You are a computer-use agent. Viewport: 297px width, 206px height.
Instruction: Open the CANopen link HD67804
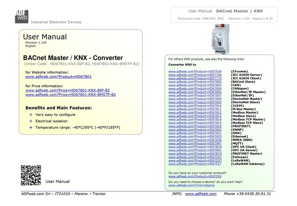[195, 88]
